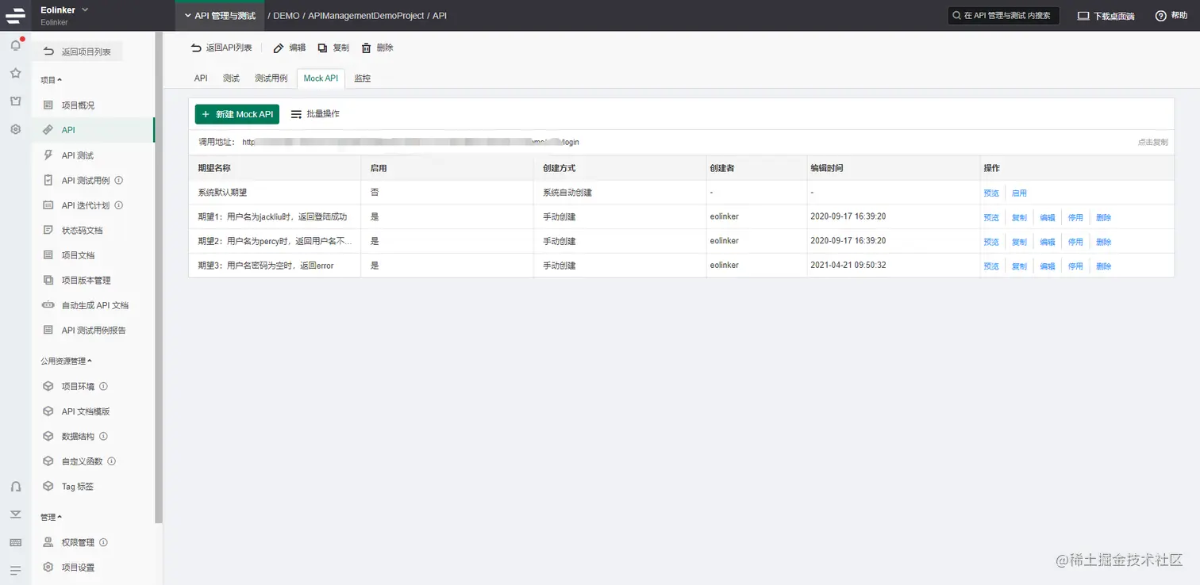The image size is (1200, 585).
Task: Click the API 管理与测试 search field
Action: point(1004,16)
